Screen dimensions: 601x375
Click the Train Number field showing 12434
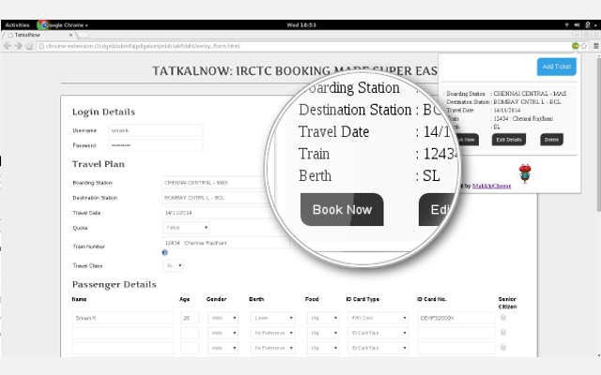pos(225,243)
